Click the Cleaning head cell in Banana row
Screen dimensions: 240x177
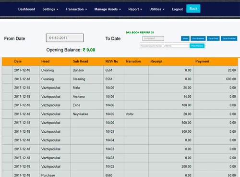pos(55,70)
